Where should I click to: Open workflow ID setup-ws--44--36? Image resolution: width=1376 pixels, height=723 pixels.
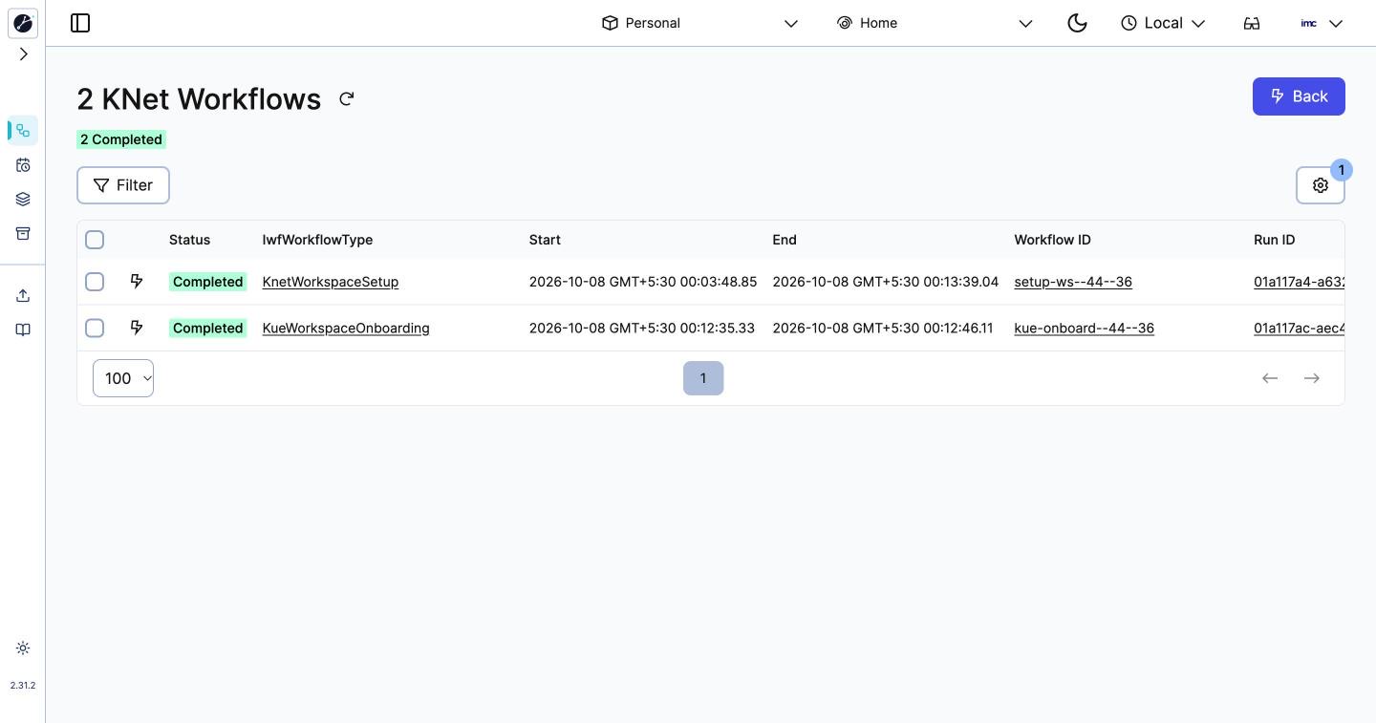point(1073,282)
